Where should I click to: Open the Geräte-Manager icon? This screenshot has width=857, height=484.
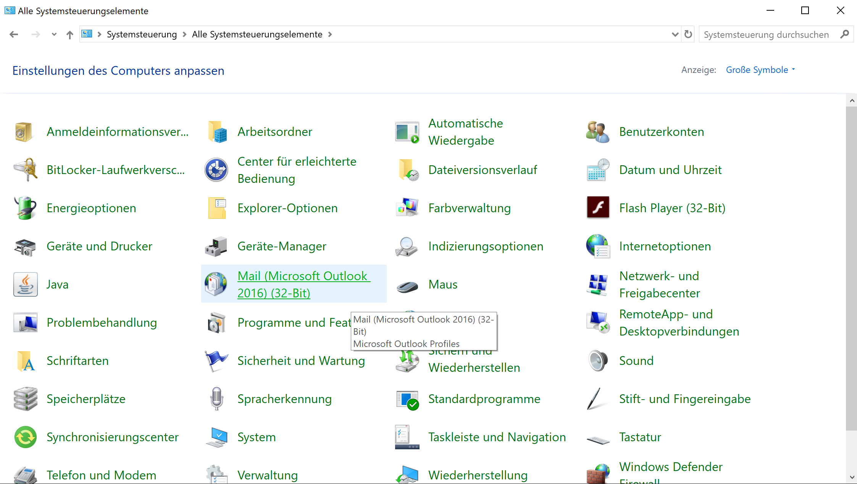[216, 246]
